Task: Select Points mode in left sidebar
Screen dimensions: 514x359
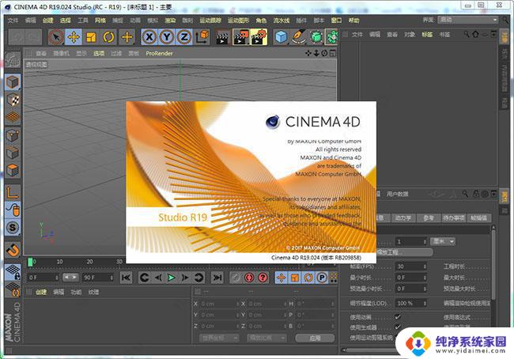Action: pyautogui.click(x=13, y=135)
